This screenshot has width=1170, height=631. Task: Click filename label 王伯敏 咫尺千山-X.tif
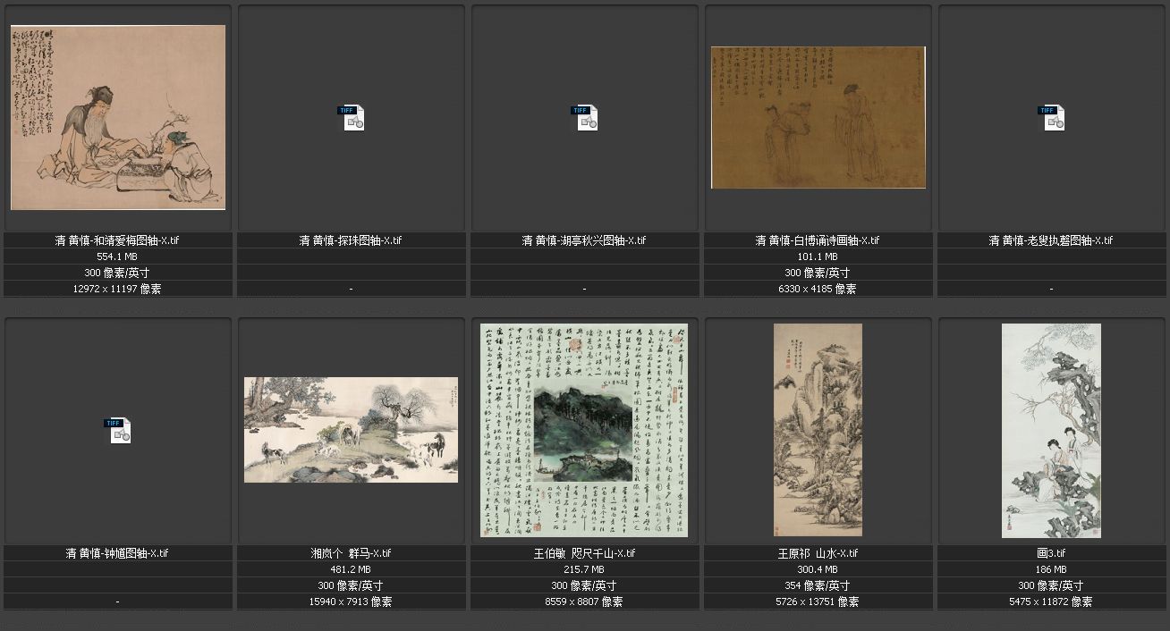pos(584,553)
